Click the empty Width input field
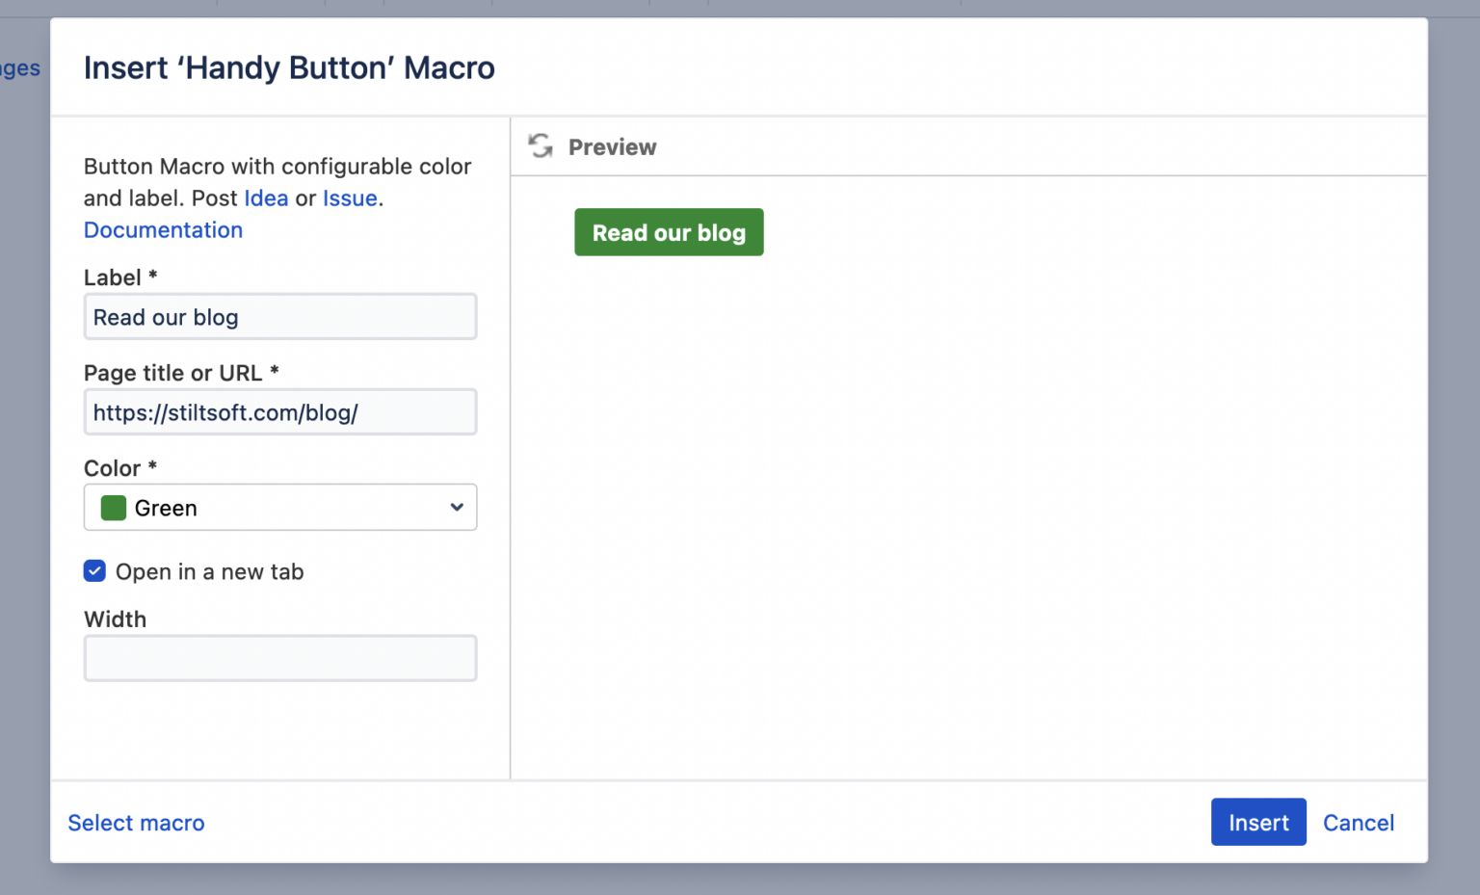This screenshot has width=1480, height=895. click(279, 658)
